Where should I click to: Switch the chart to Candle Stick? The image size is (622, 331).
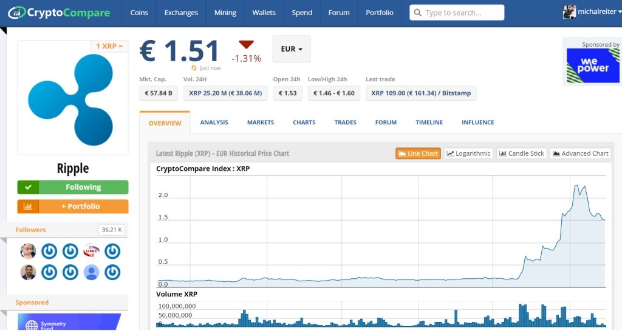pyautogui.click(x=521, y=153)
